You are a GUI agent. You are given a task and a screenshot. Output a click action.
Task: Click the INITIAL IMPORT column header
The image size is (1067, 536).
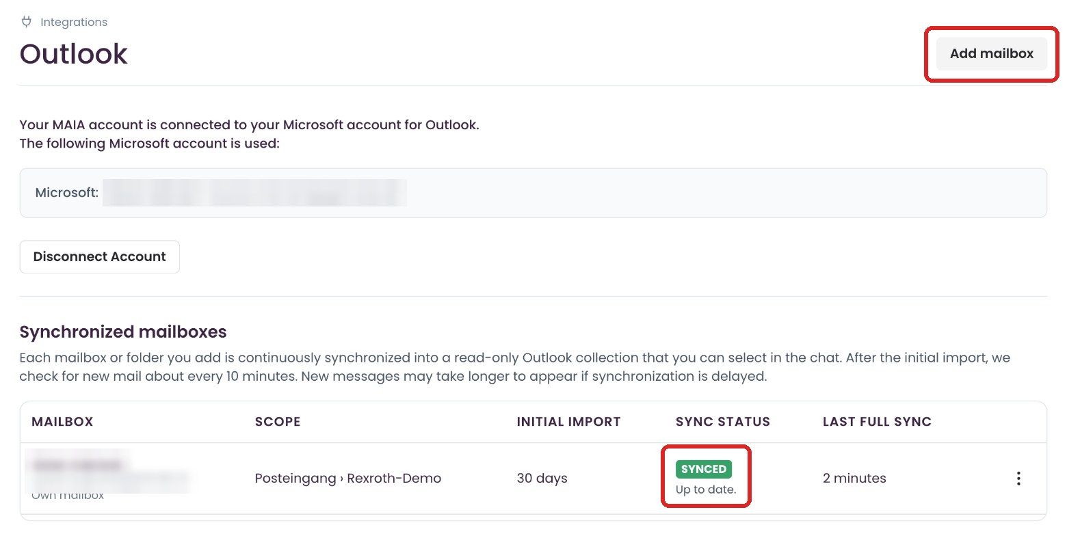(569, 422)
